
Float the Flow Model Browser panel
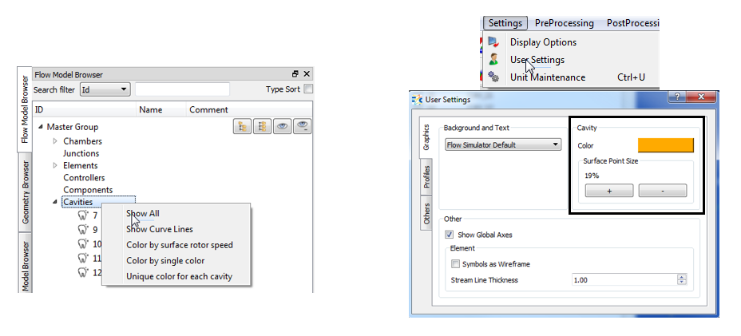pos(295,74)
